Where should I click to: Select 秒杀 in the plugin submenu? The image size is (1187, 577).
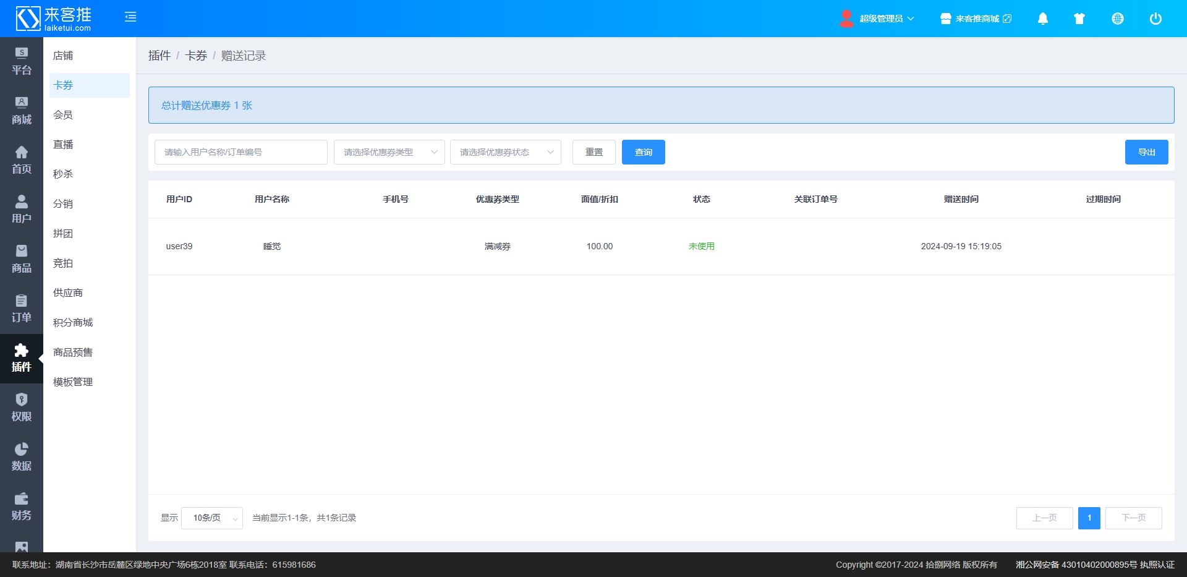[x=63, y=174]
